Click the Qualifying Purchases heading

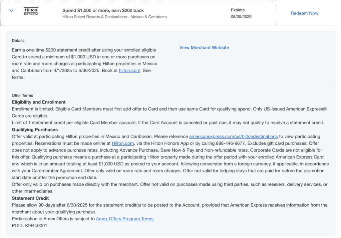35,130
